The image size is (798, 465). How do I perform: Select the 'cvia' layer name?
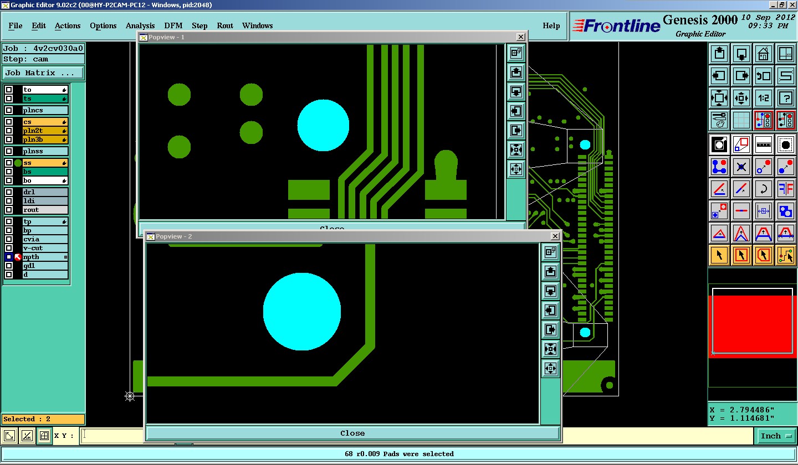click(45, 239)
